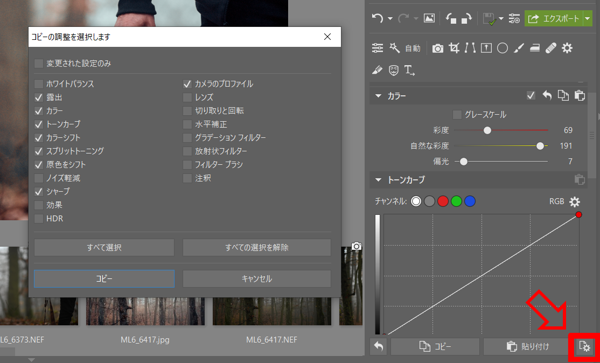600x363 pixels.
Task: Select the green channel circle
Action: coord(456,201)
